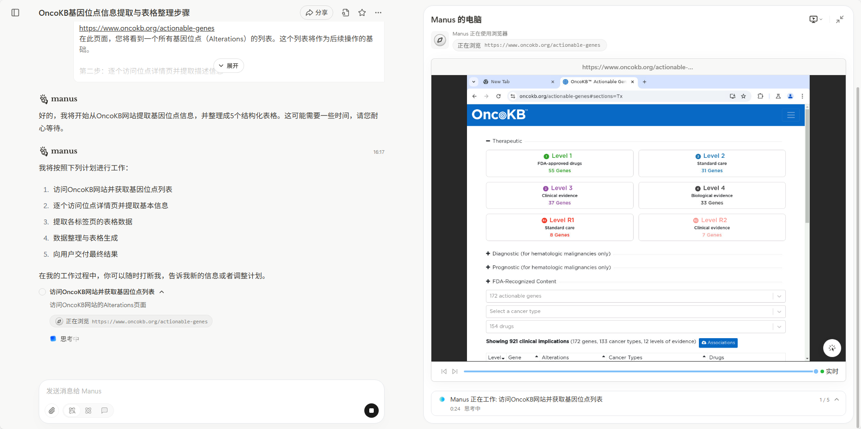Click the Chrome Labs flask icon
861x429 pixels.
coord(778,96)
